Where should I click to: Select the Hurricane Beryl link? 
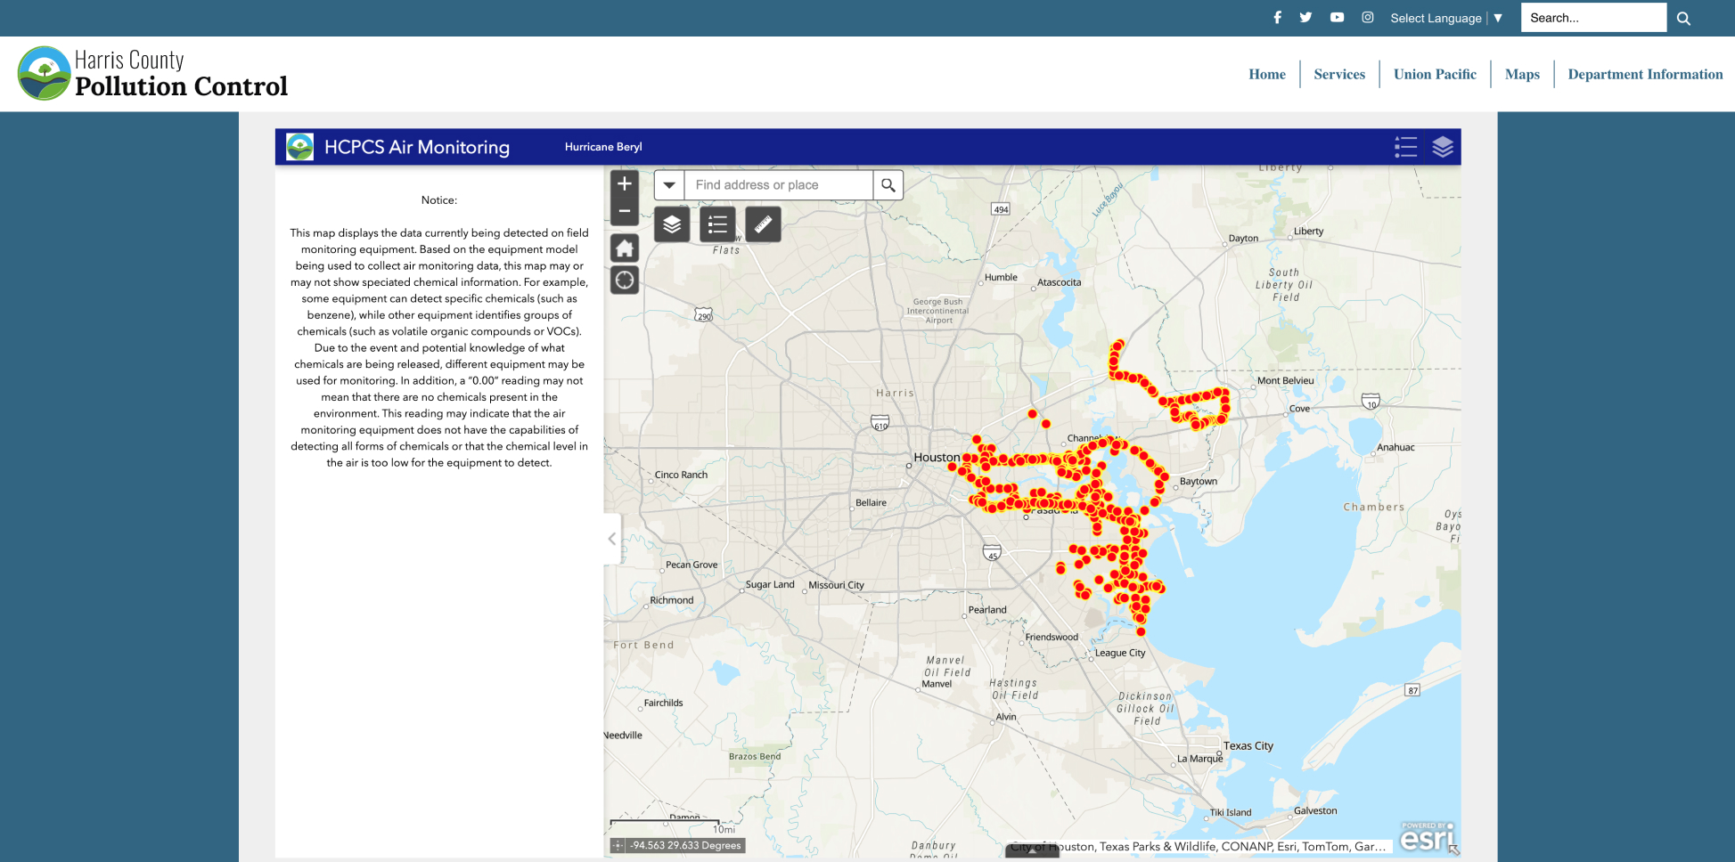pyautogui.click(x=603, y=147)
